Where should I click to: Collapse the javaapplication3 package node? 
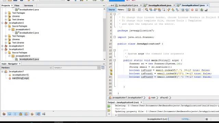click(x=9, y=29)
